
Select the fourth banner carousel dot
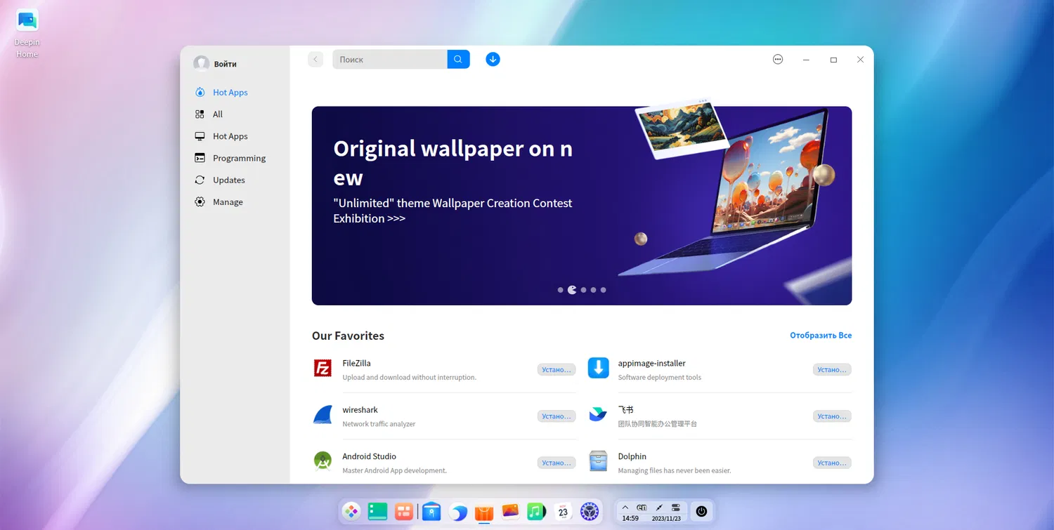[593, 290]
